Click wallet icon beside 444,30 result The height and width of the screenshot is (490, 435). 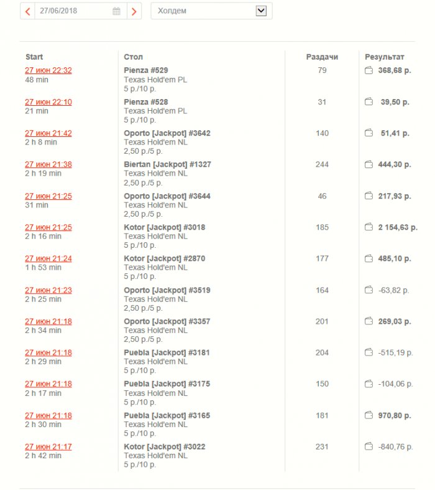pyautogui.click(x=369, y=164)
